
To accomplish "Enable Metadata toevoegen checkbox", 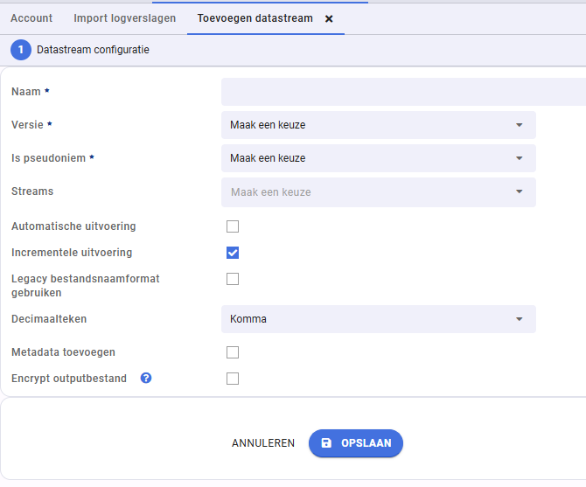I will point(233,352).
